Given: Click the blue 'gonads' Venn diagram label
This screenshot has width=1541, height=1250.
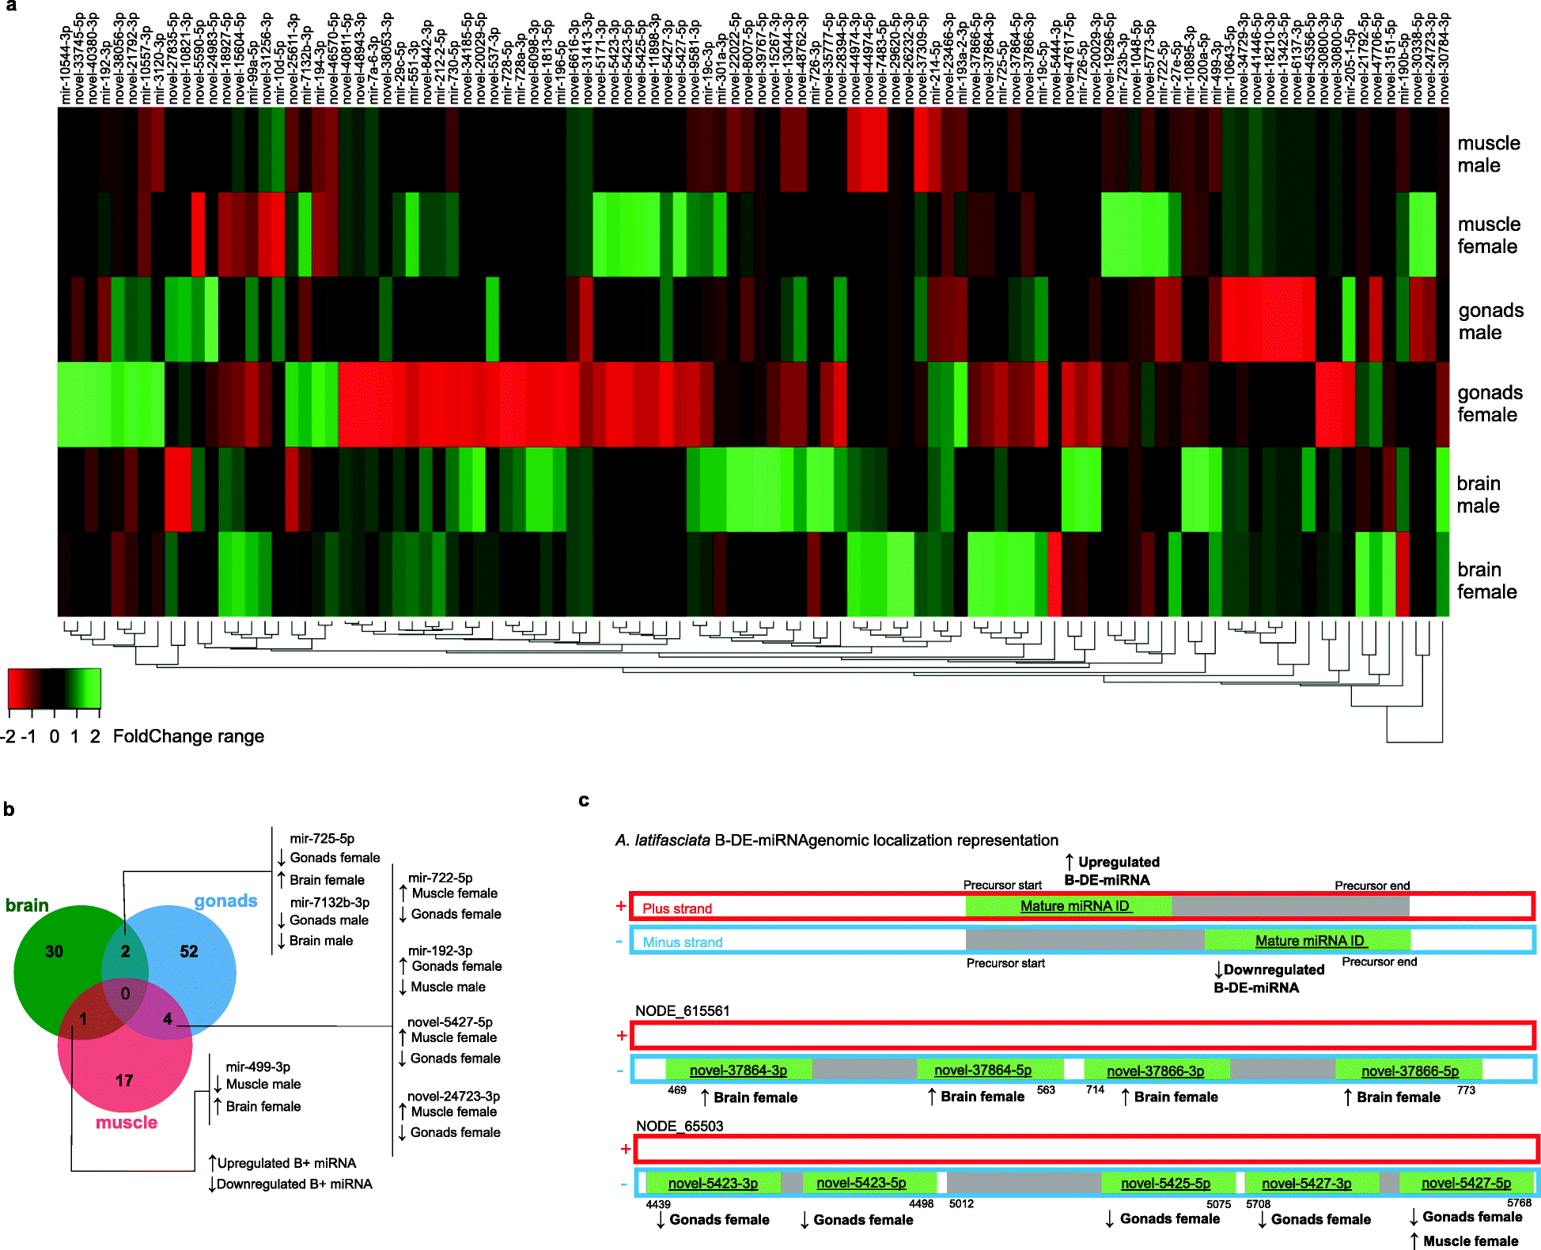Looking at the screenshot, I should coord(225,901).
